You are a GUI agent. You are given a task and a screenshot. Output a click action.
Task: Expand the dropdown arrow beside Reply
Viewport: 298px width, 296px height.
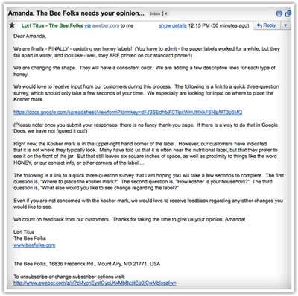coord(285,25)
